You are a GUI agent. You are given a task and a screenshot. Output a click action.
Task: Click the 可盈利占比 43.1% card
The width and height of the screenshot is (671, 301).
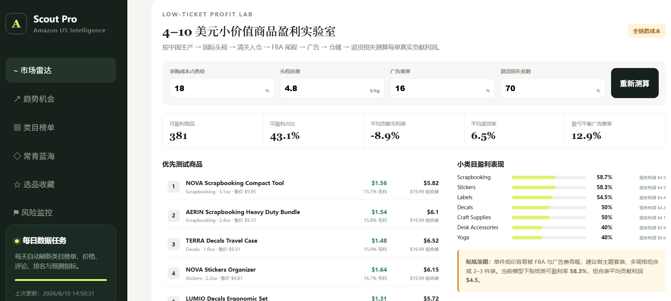coord(313,131)
